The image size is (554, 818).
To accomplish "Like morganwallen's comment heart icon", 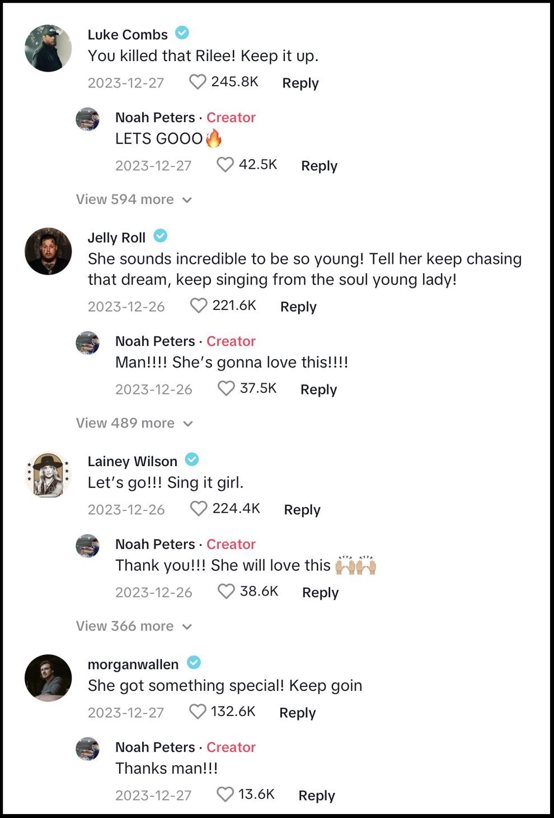I will (197, 712).
